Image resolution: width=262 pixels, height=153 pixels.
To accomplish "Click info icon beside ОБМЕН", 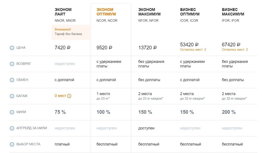I will tap(12, 80).
